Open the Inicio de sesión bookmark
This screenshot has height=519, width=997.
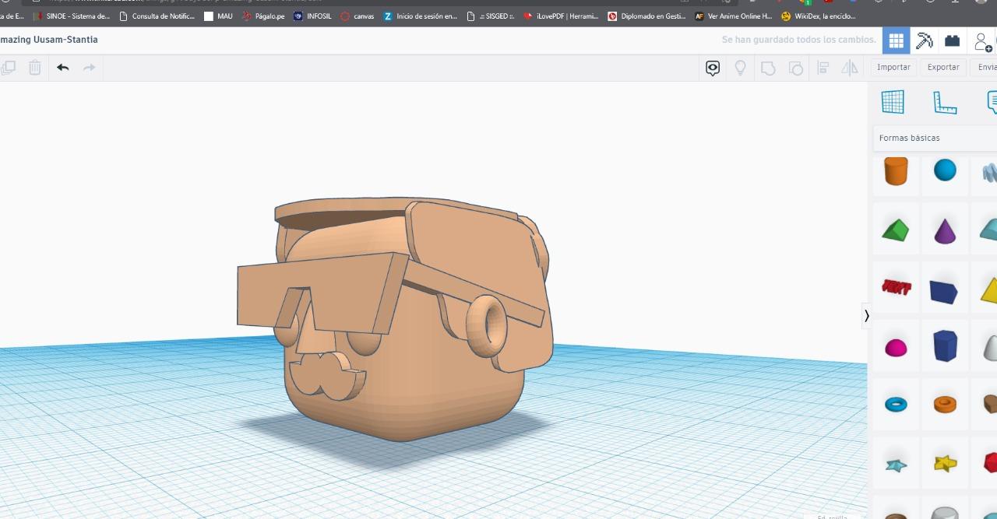coord(421,16)
